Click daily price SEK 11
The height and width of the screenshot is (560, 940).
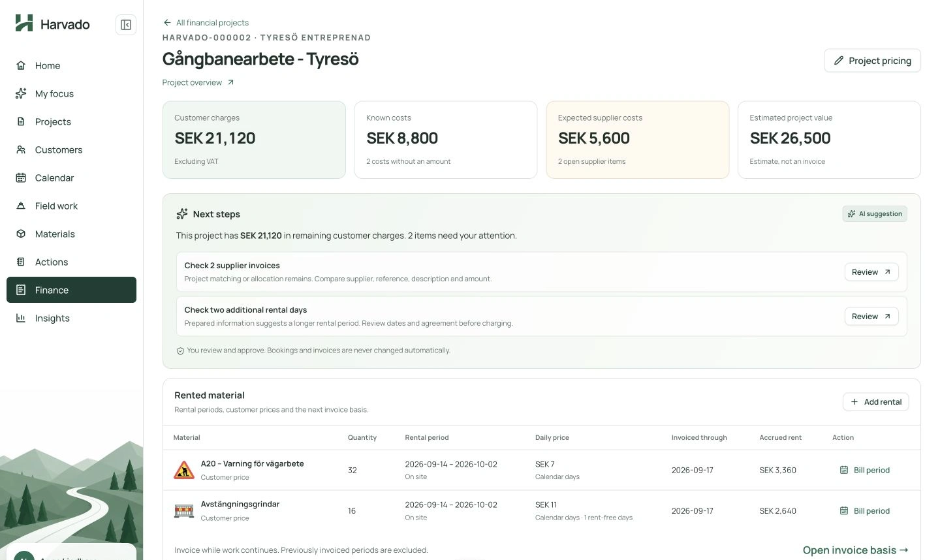546,505
